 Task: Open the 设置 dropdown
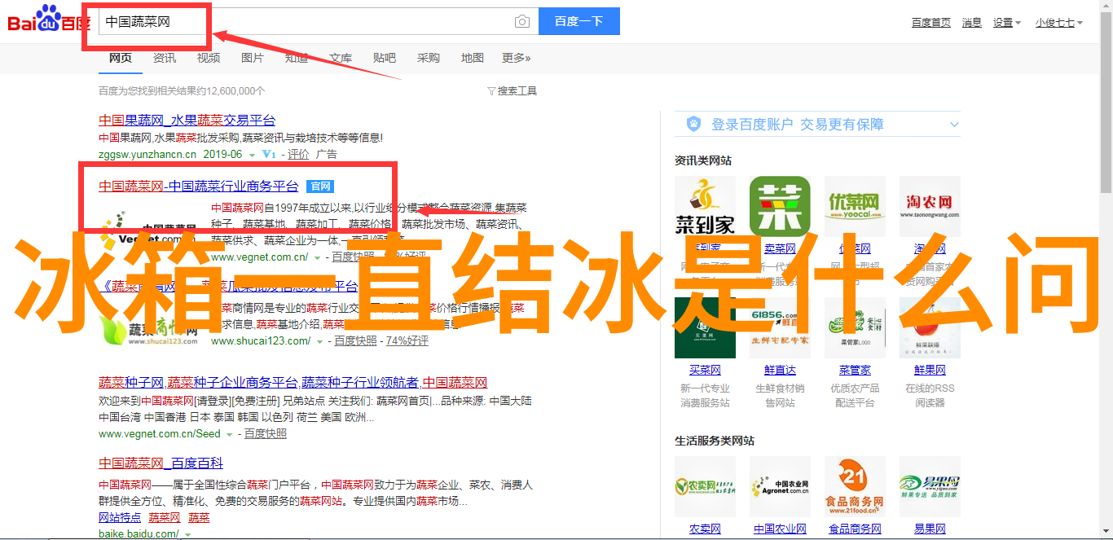[1006, 23]
